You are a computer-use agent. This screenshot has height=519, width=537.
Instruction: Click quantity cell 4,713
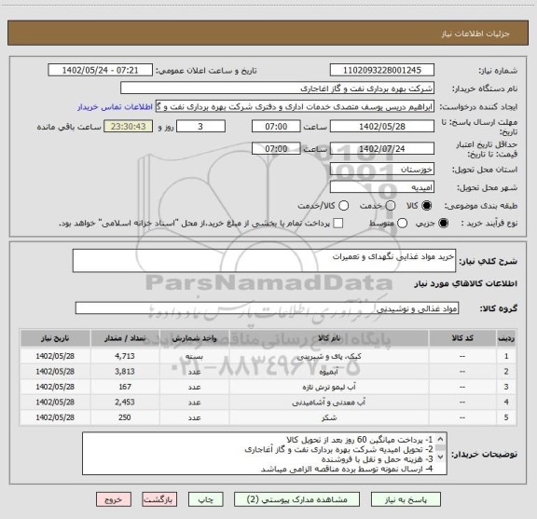tap(125, 356)
